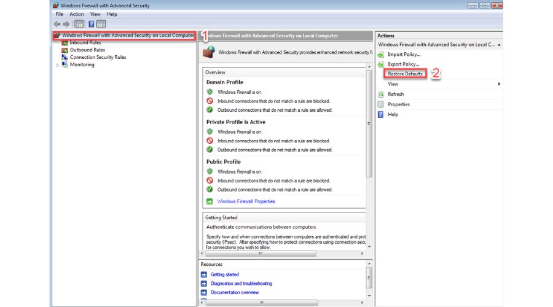
Task: Click the Import Policy icon
Action: click(381, 54)
